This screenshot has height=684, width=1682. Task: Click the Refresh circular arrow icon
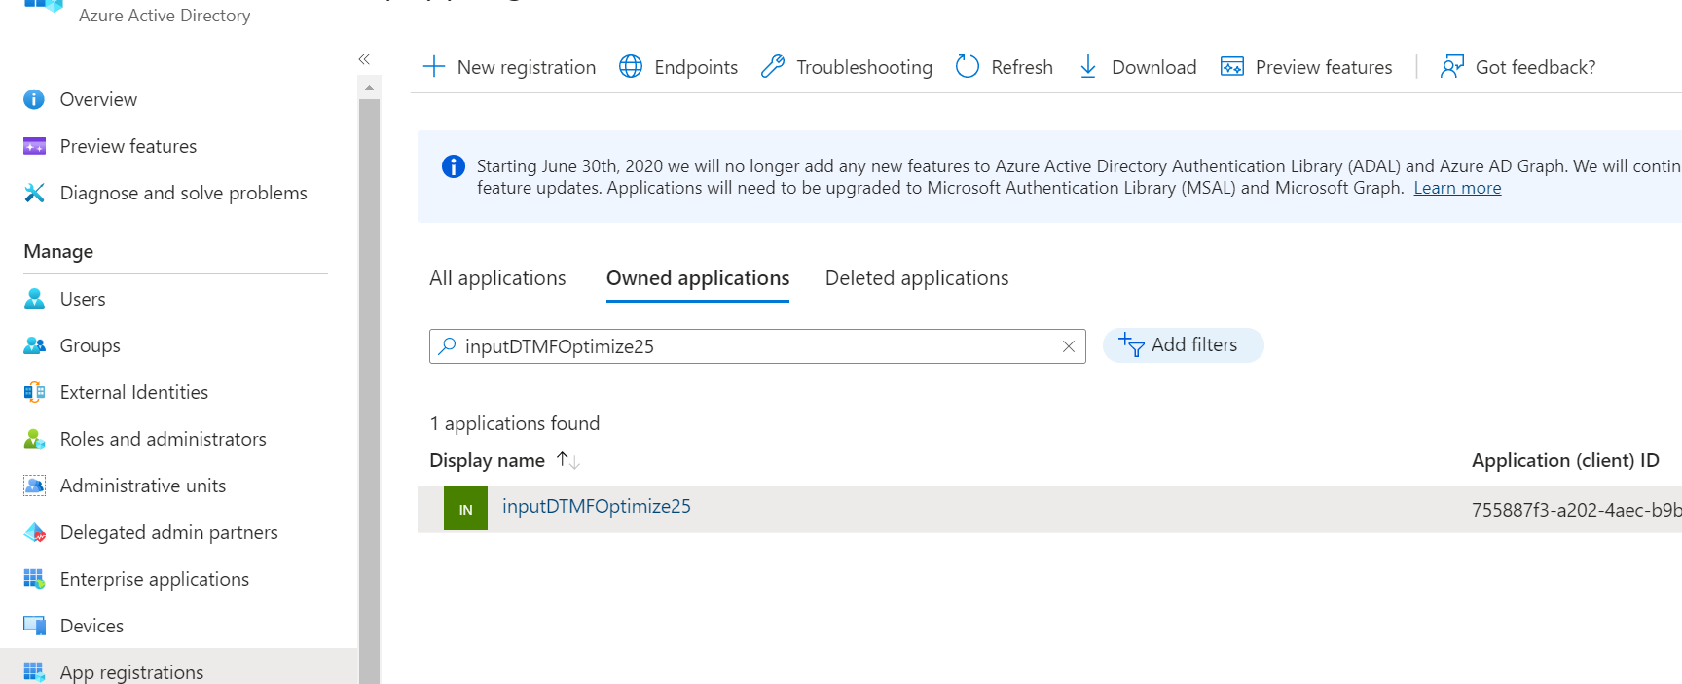click(968, 66)
